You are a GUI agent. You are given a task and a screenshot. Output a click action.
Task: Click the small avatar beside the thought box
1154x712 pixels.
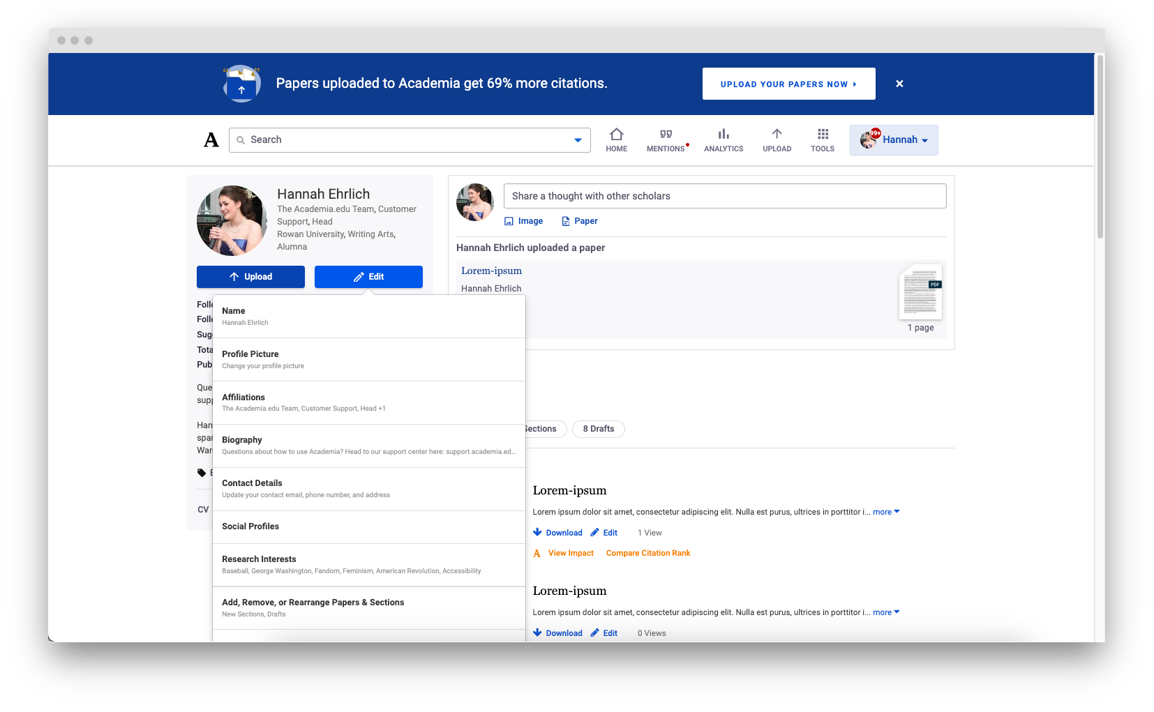475,202
